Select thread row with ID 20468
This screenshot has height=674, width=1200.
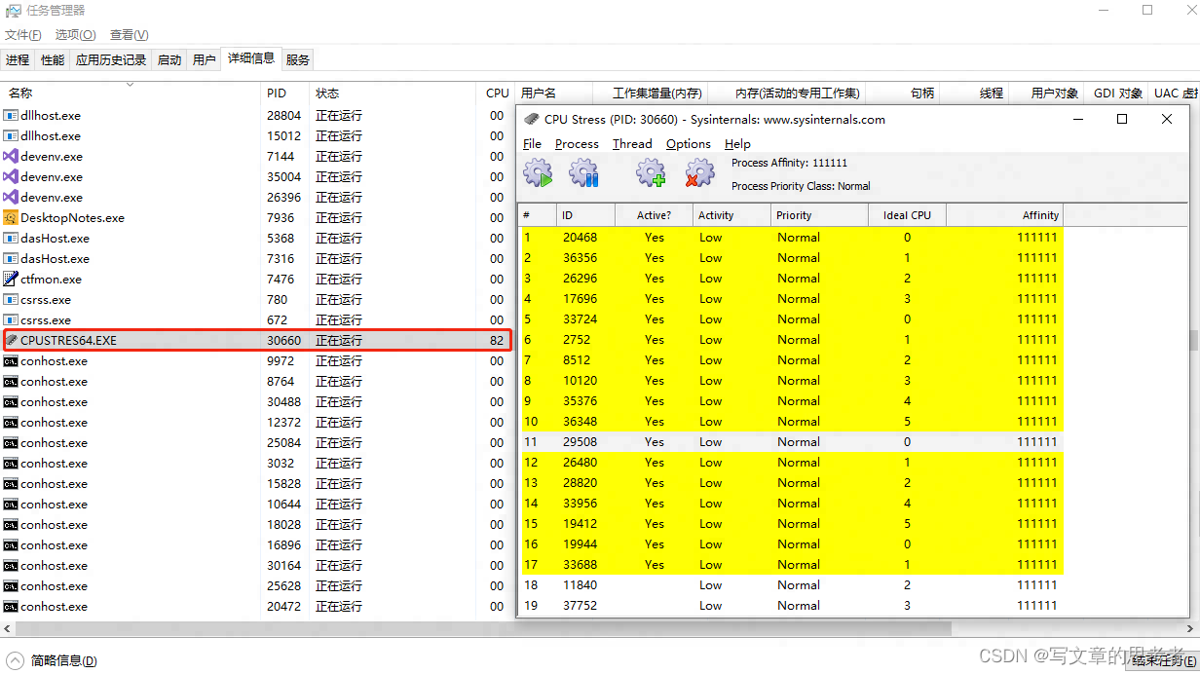click(791, 237)
